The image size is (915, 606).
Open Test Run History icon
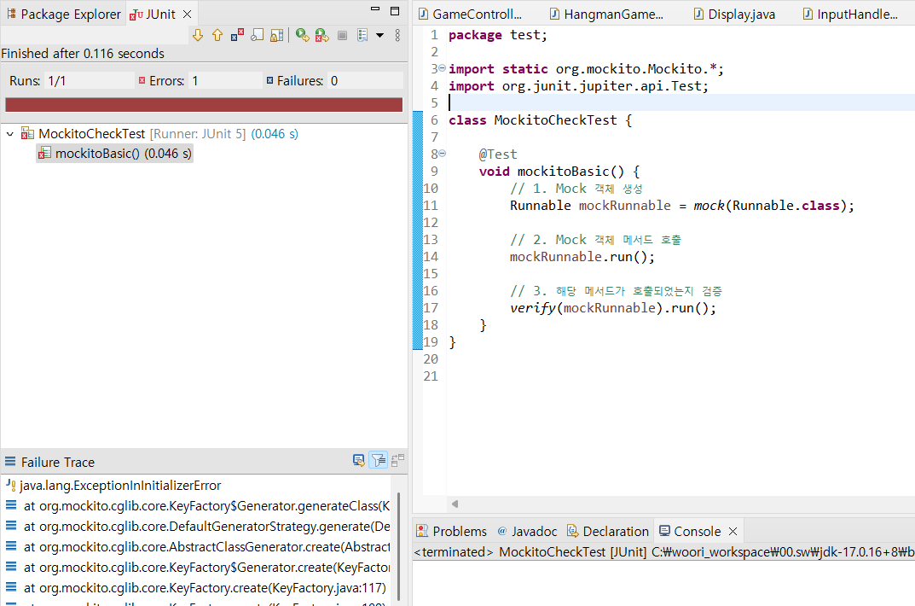tap(362, 35)
